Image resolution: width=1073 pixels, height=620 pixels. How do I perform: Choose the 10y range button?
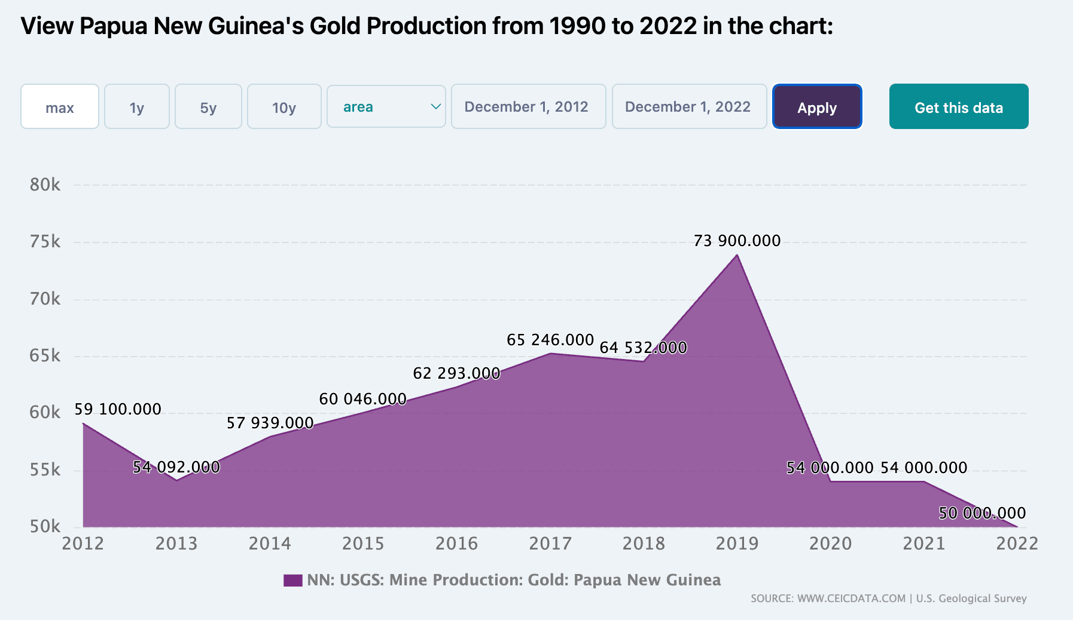coord(284,106)
